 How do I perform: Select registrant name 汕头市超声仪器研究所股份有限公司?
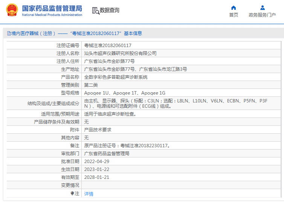pos(120,53)
